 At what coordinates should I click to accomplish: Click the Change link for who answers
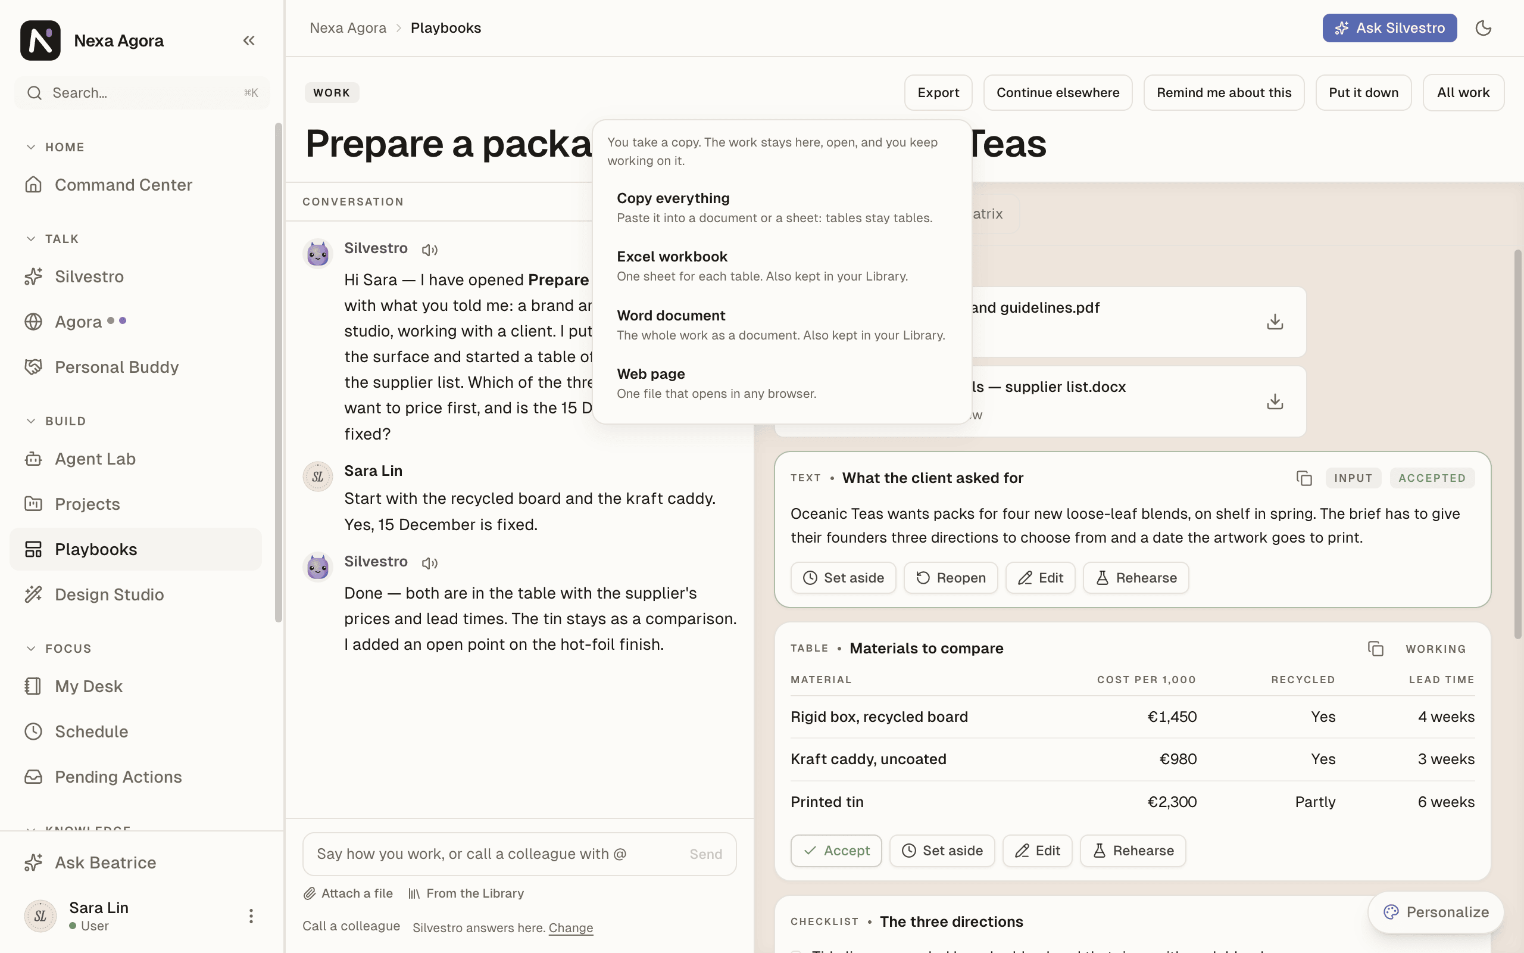570,927
